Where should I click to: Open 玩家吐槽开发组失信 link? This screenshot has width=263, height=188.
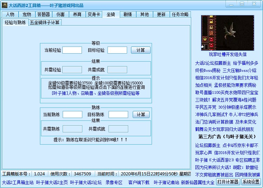point(228,54)
